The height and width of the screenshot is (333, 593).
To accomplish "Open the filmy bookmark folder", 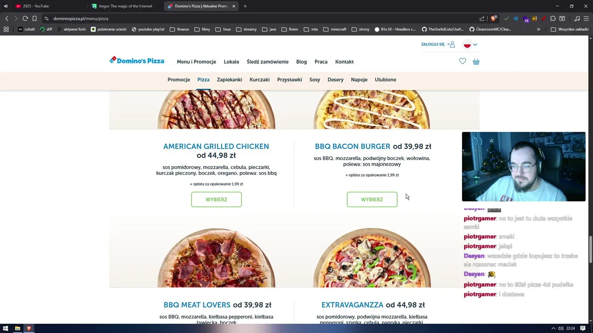I will click(x=202, y=29).
